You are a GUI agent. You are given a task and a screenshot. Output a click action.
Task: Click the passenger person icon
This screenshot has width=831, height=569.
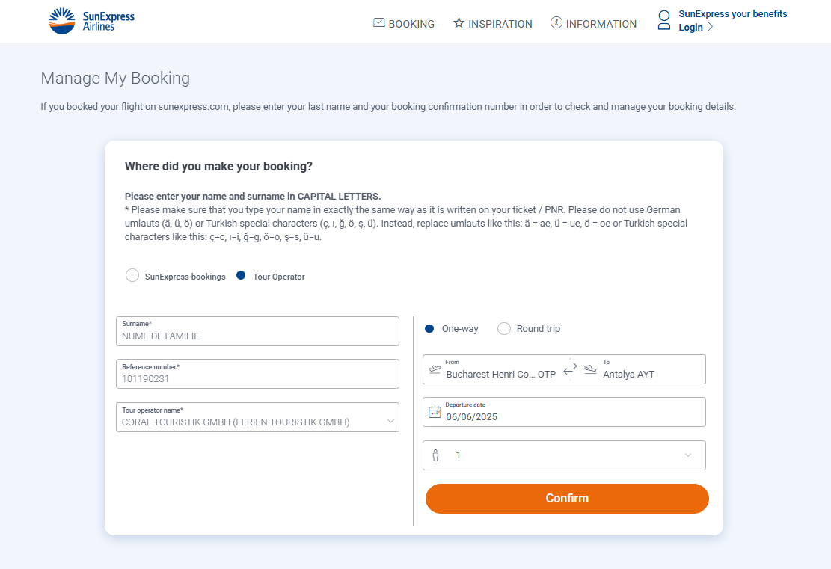click(x=435, y=455)
